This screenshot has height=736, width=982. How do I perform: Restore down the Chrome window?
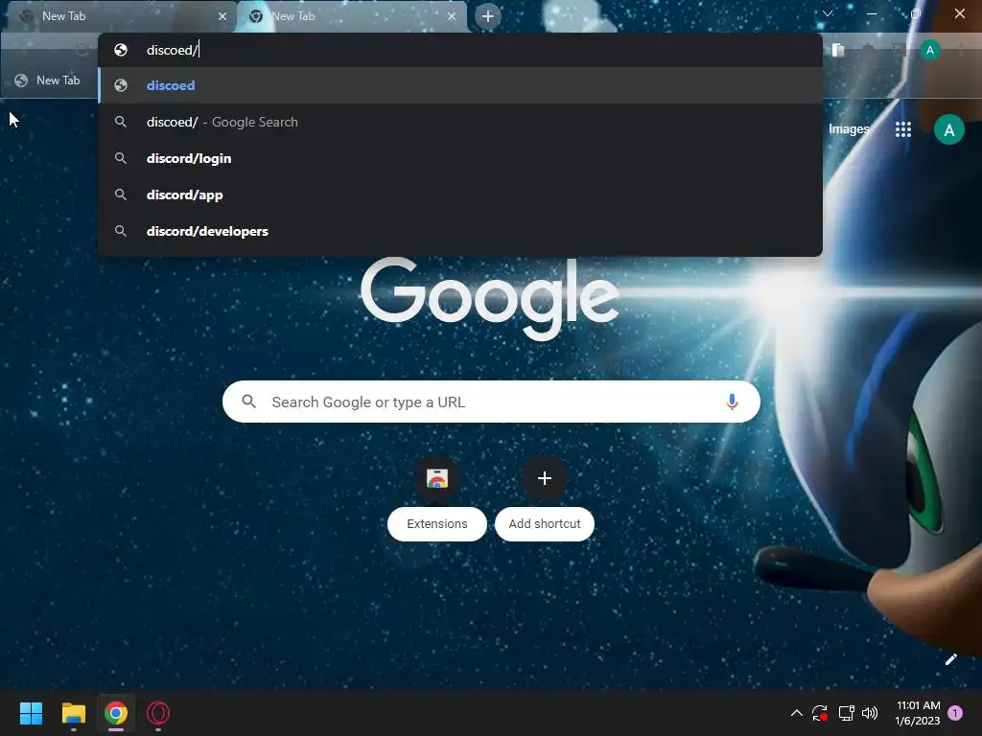point(915,13)
